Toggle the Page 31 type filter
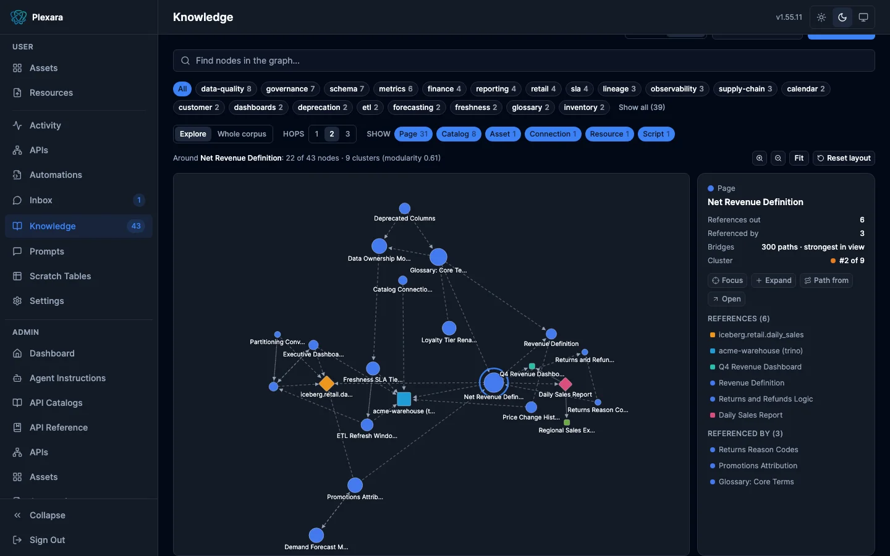 coord(413,134)
